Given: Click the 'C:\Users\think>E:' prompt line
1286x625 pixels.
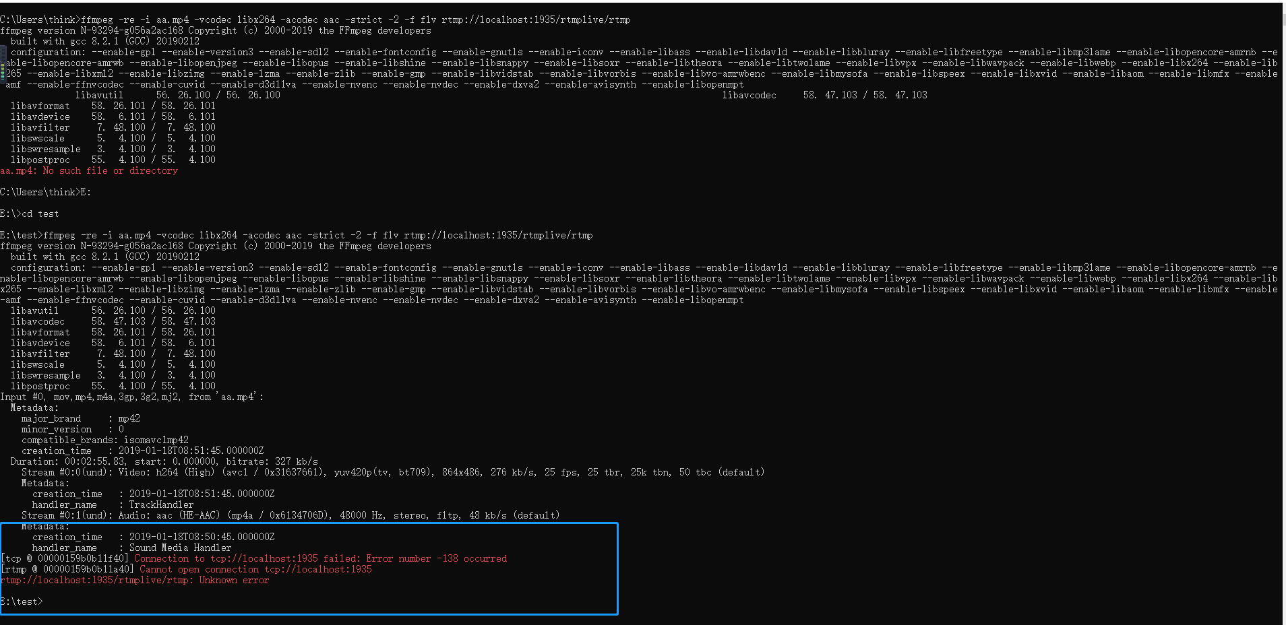Looking at the screenshot, I should point(45,192).
